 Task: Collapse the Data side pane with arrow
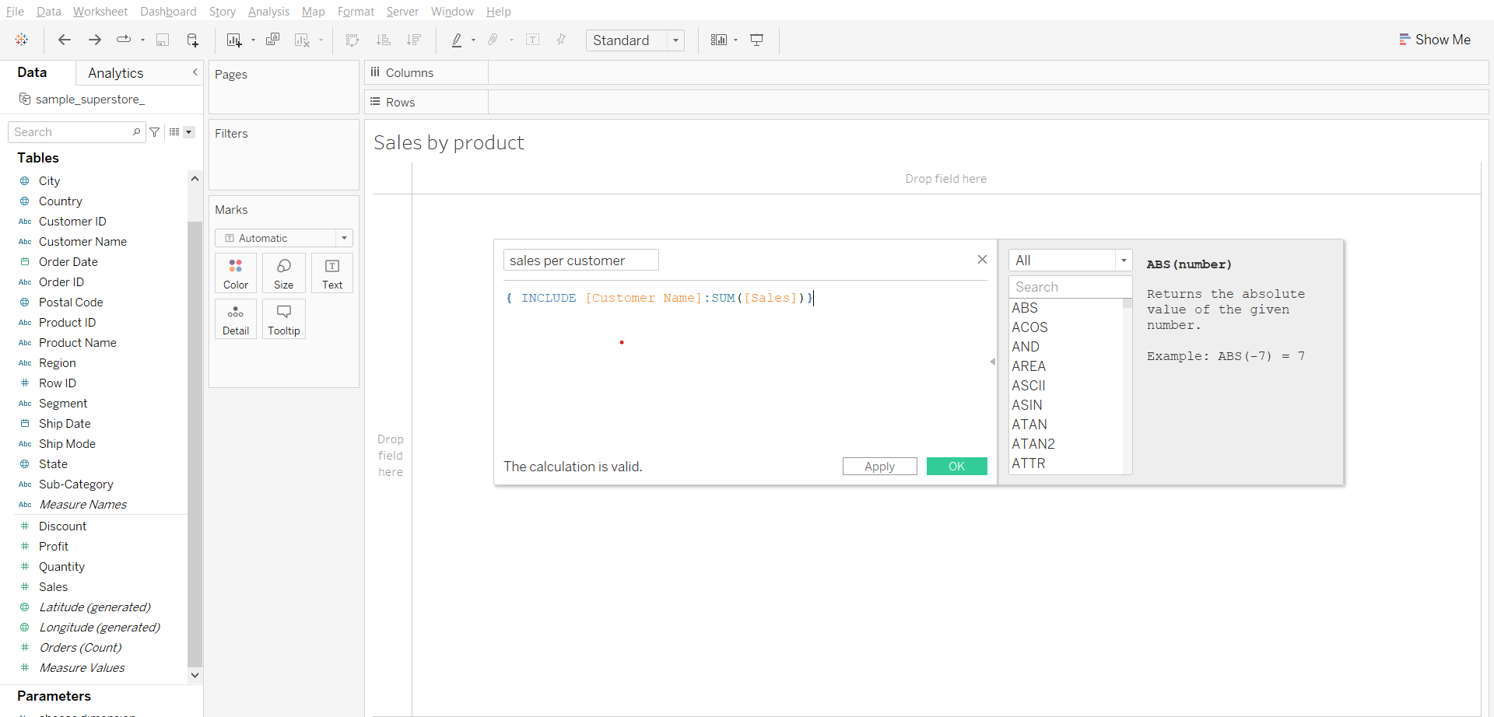tap(195, 72)
